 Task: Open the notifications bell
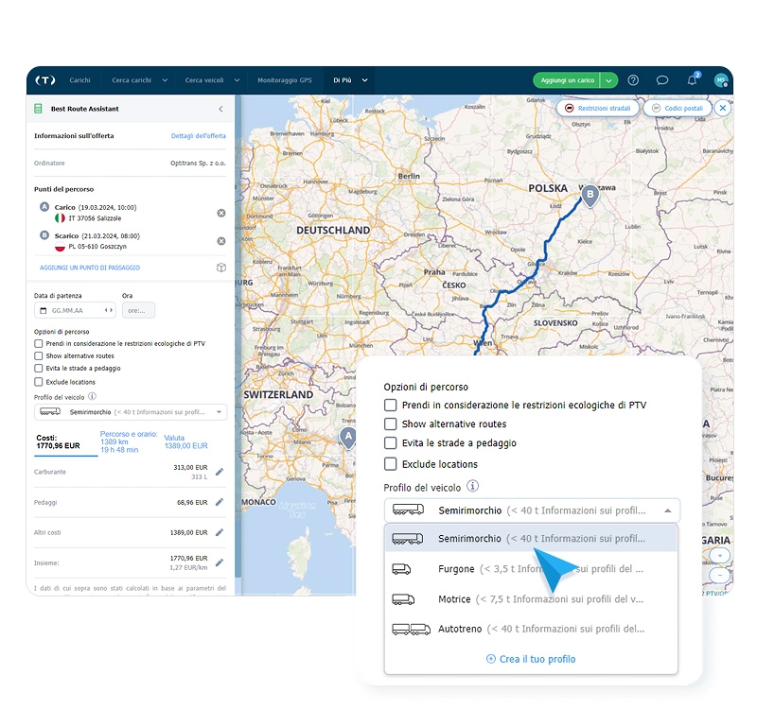(x=693, y=79)
